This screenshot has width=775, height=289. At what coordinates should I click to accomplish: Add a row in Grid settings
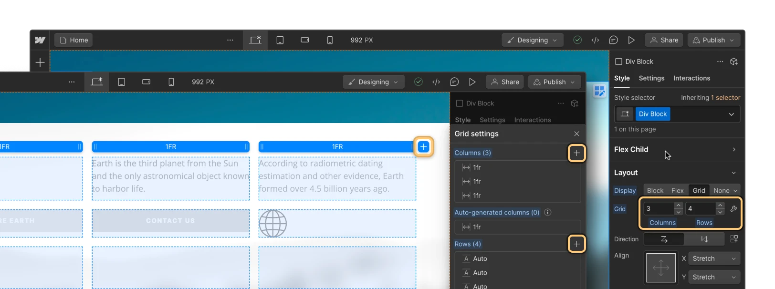(x=576, y=244)
